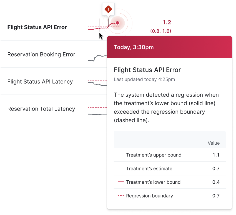Click the red diamond regression alert icon
This screenshot has width=236, height=215.
point(108,9)
